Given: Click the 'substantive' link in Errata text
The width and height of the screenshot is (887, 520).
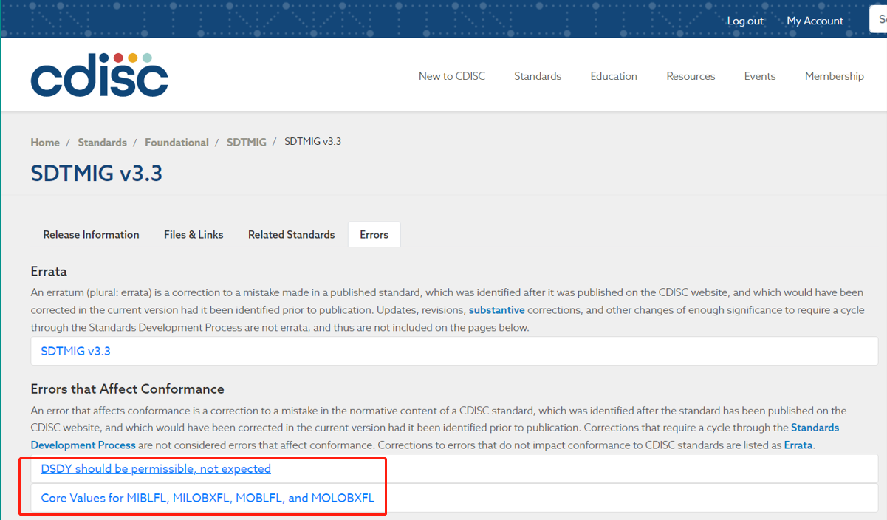Looking at the screenshot, I should pyautogui.click(x=496, y=310).
